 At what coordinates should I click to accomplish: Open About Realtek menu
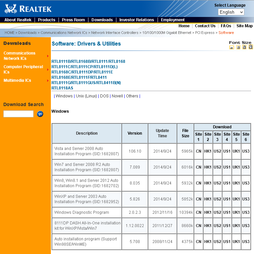pos(18,20)
